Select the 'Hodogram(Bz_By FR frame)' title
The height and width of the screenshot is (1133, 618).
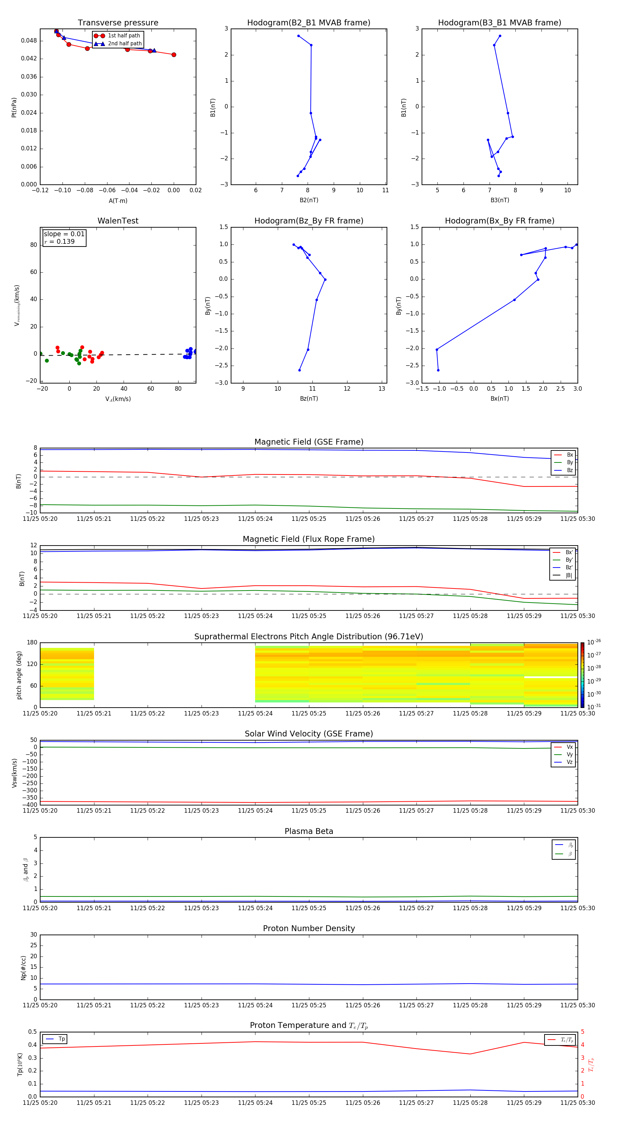(309, 221)
